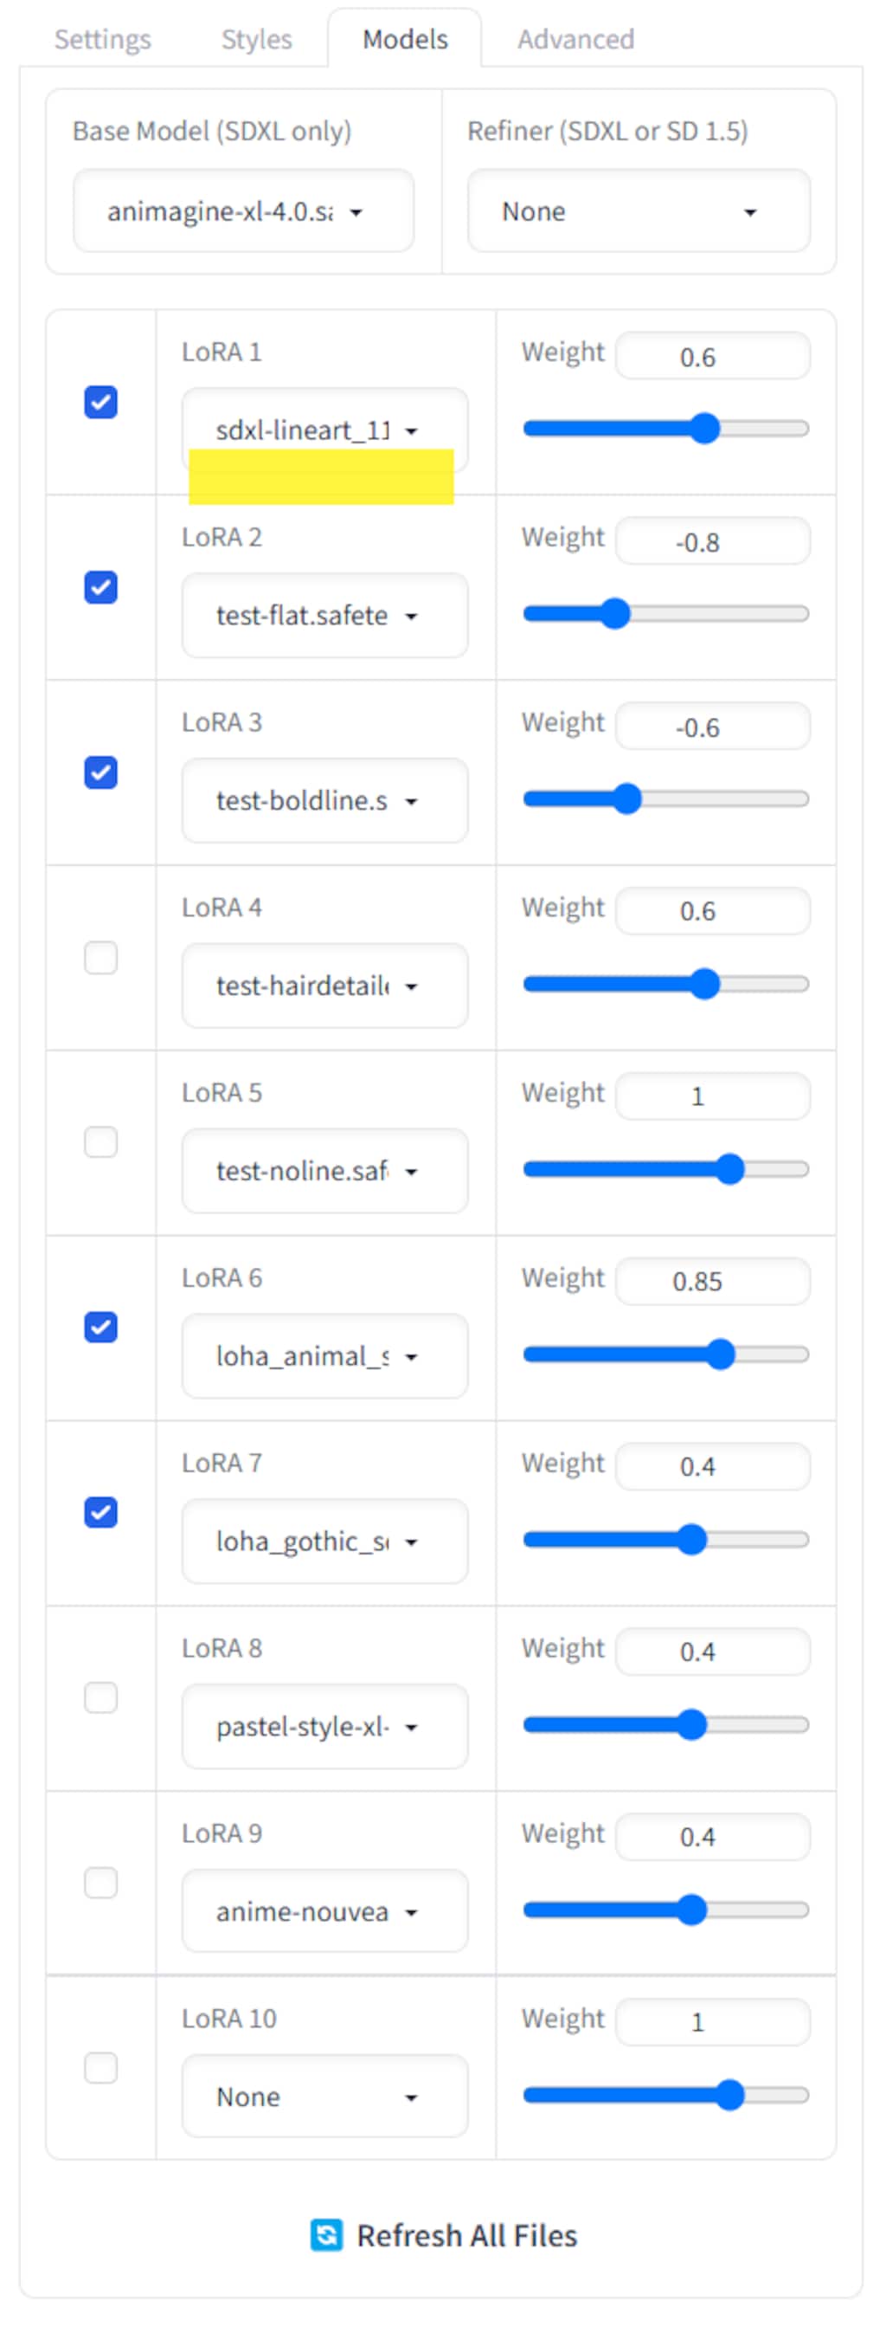Open the Base Model dropdown
886x2327 pixels.
click(x=244, y=211)
